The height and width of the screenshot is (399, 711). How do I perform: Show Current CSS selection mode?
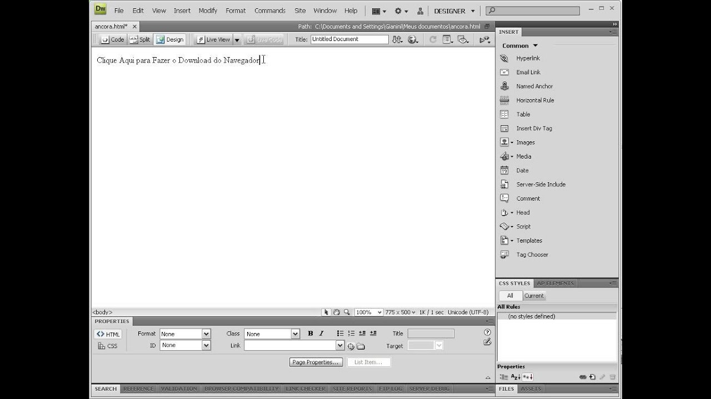[534, 296]
